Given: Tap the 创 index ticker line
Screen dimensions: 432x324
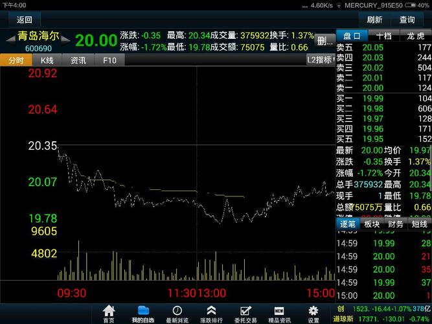Looking at the screenshot, I should (x=383, y=309).
